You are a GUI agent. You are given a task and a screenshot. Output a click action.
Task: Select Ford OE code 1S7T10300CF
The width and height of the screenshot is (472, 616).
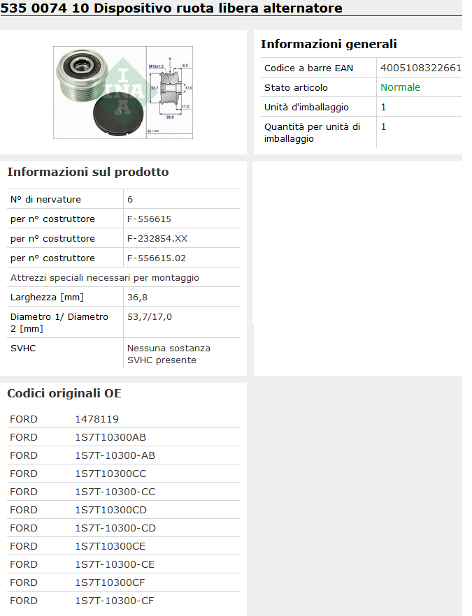click(110, 582)
